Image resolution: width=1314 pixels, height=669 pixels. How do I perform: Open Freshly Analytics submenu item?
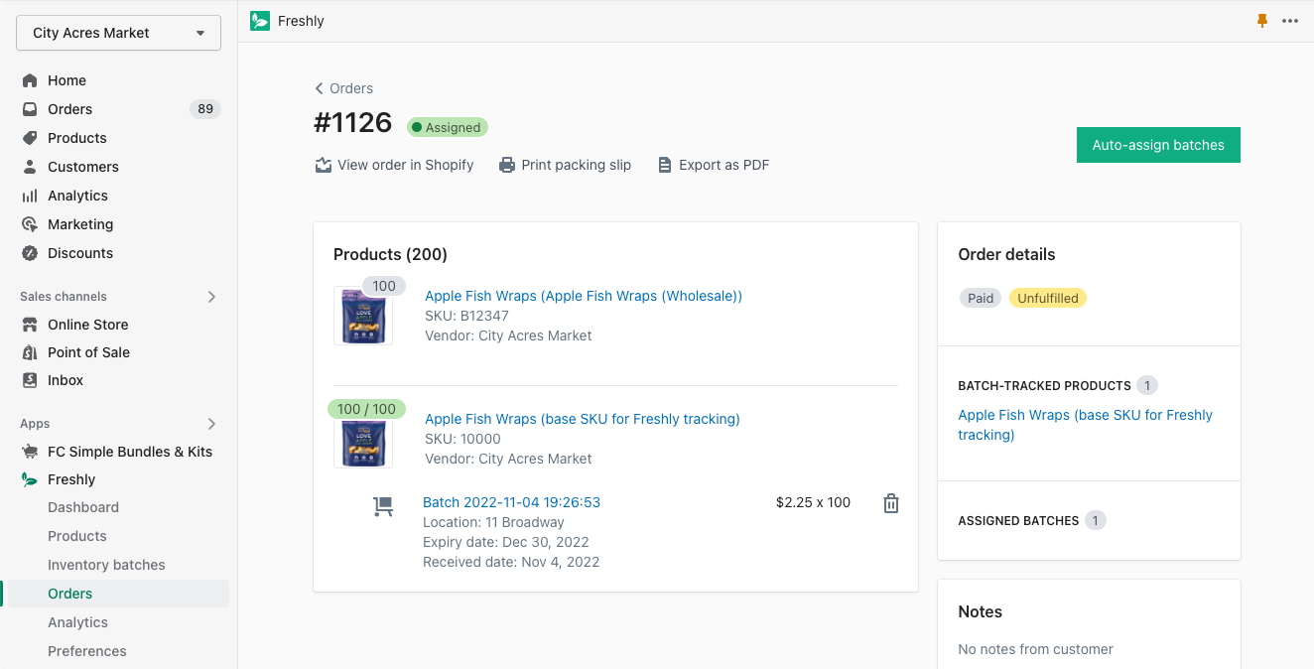pyautogui.click(x=77, y=622)
